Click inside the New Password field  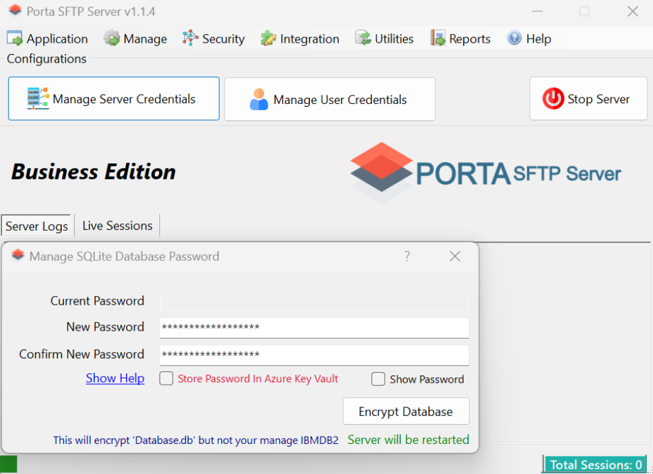coord(313,327)
